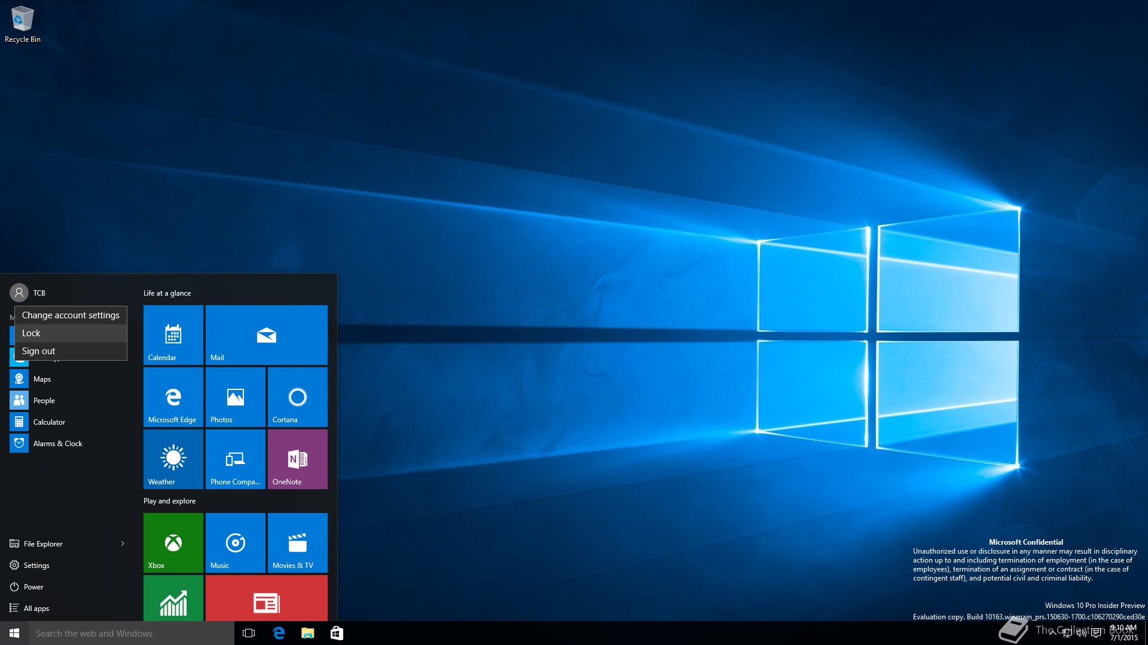Open the Store from the taskbar
This screenshot has height=645, width=1148.
click(337, 633)
